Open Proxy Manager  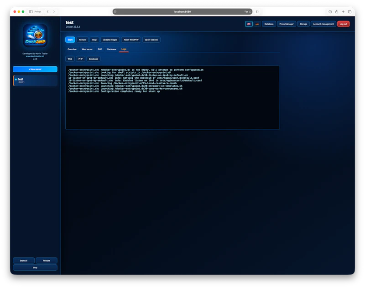tap(287, 24)
